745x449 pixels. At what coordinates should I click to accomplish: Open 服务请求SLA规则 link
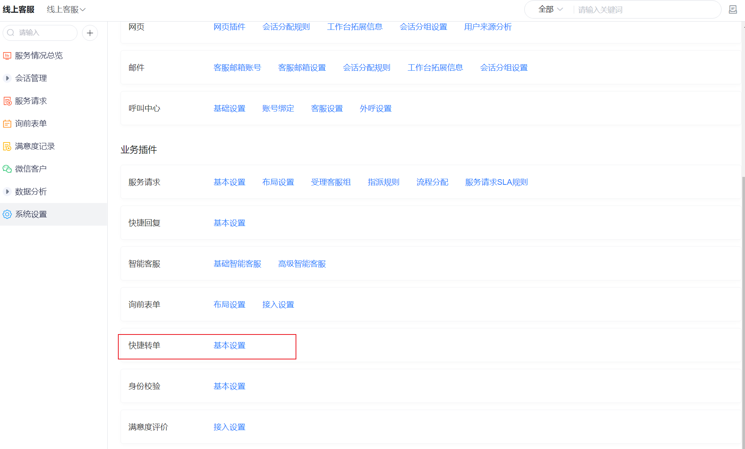coord(496,182)
